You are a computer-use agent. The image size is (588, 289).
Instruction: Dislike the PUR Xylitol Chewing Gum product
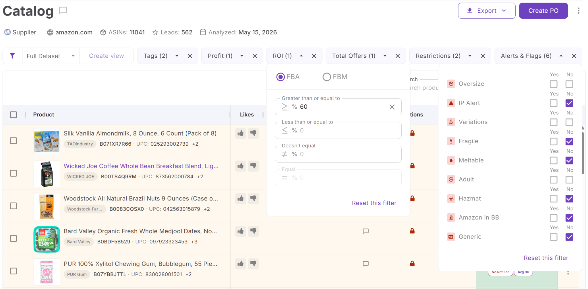coord(253,264)
